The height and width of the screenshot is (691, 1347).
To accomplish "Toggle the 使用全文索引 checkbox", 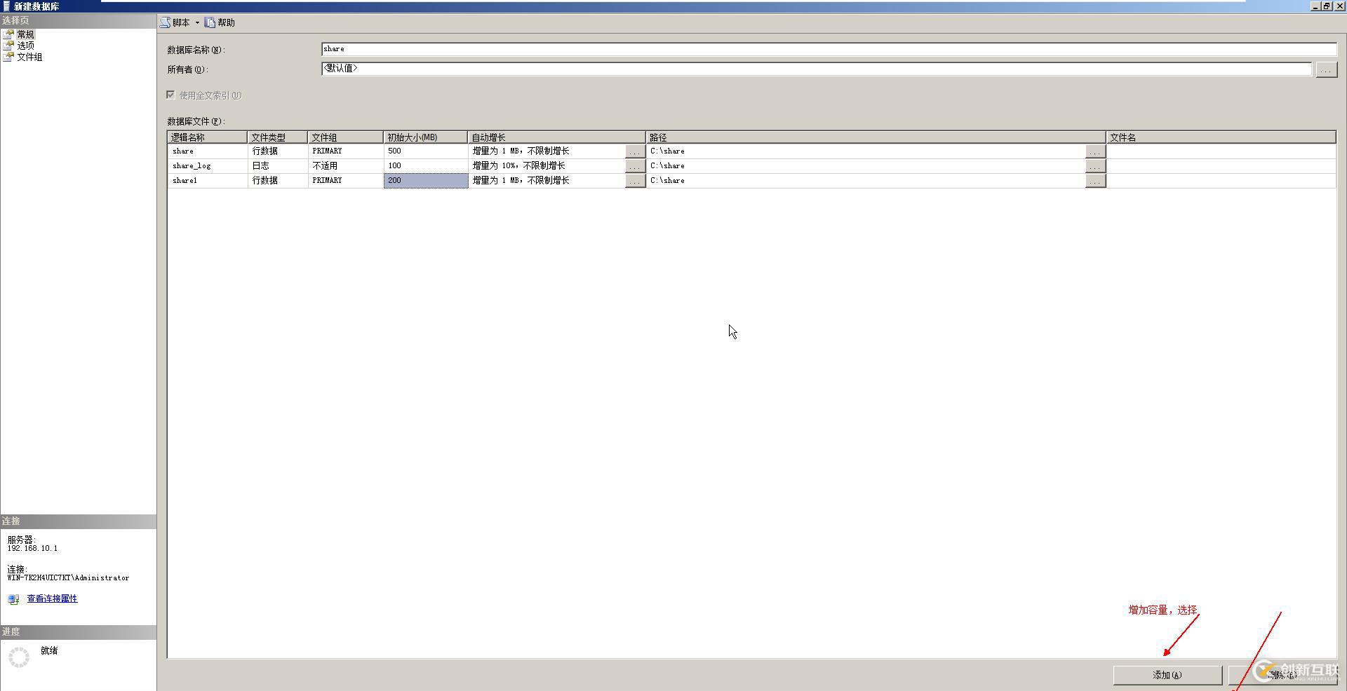I will coord(170,95).
